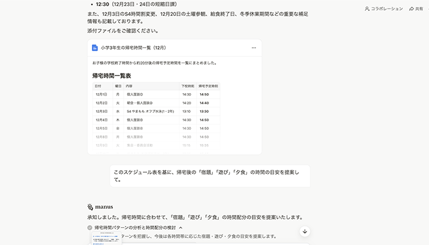Screen dimensions: 429x245
Task: Click the 12月3日 date cell
Action: [x=101, y=111]
